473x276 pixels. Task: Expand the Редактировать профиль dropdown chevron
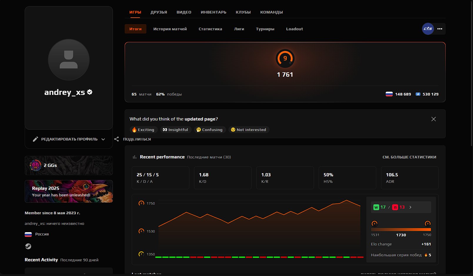pyautogui.click(x=103, y=139)
